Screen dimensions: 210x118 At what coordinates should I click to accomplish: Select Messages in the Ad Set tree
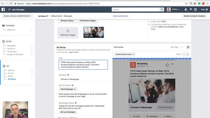coord(11,46)
